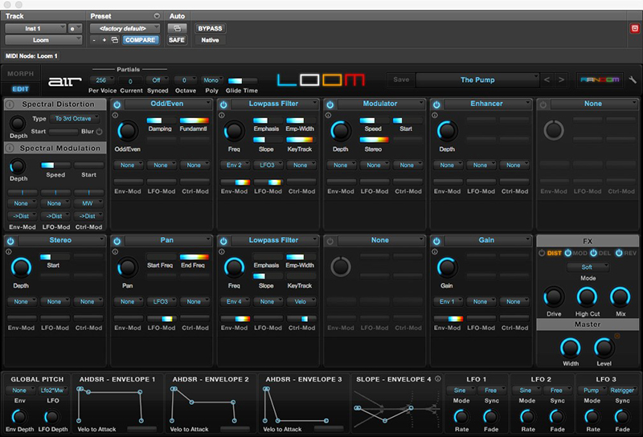The image size is (643, 437).
Task: Toggle Enhancer module power button
Action: click(436, 104)
